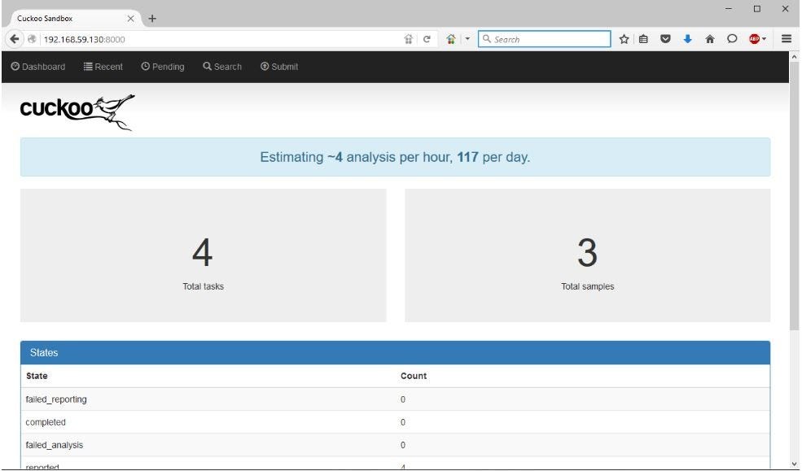
Task: Open the Submit nav item
Action: click(279, 67)
